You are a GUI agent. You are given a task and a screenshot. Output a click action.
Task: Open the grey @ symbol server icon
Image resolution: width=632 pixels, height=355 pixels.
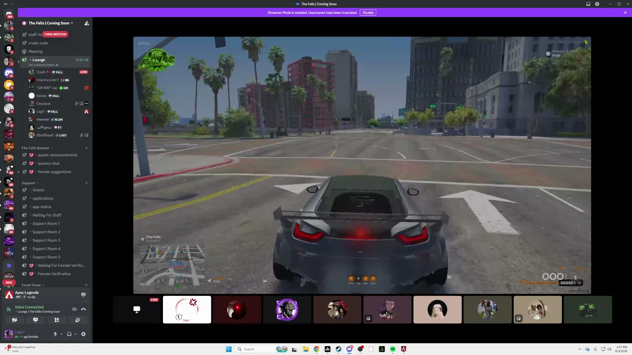(x=9, y=109)
